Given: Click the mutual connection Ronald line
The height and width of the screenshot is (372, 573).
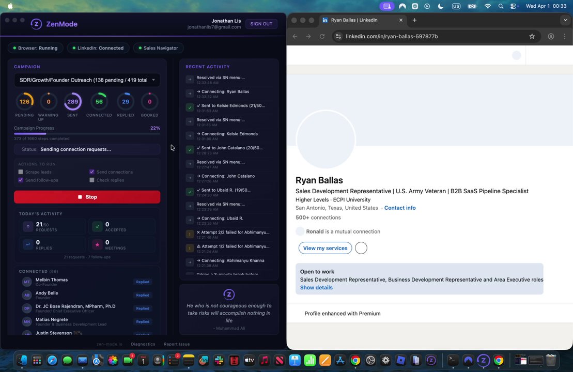Looking at the screenshot, I should point(338,231).
